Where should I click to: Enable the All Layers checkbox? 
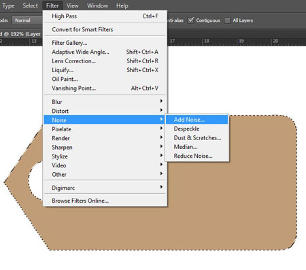click(x=227, y=20)
